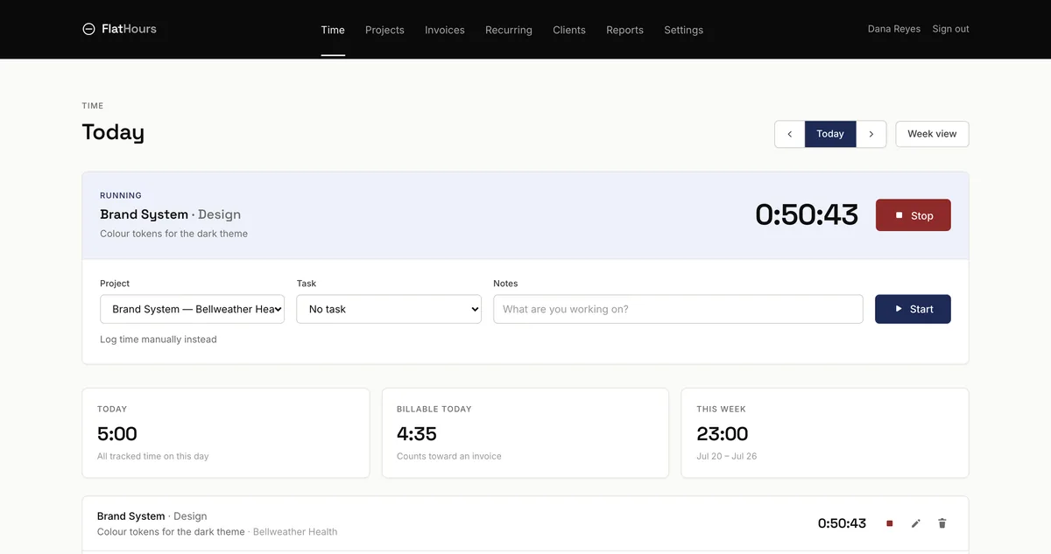Go to the Clients tab
Viewport: 1051px width, 554px height.
569,30
